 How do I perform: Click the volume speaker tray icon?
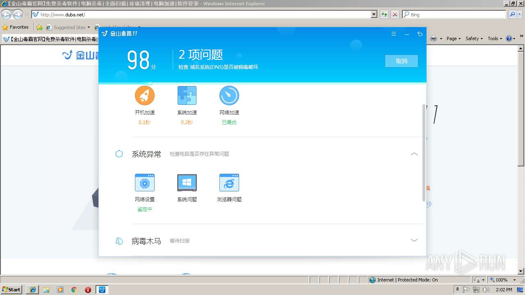pos(486,290)
